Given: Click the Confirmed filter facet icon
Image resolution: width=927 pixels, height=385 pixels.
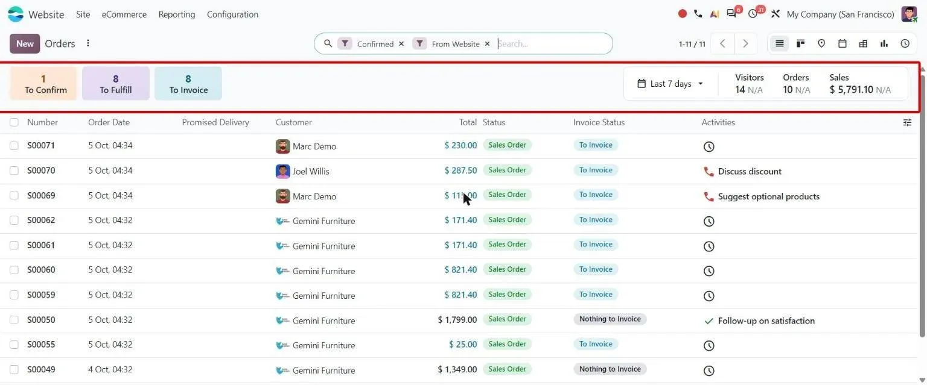Looking at the screenshot, I should coord(345,43).
